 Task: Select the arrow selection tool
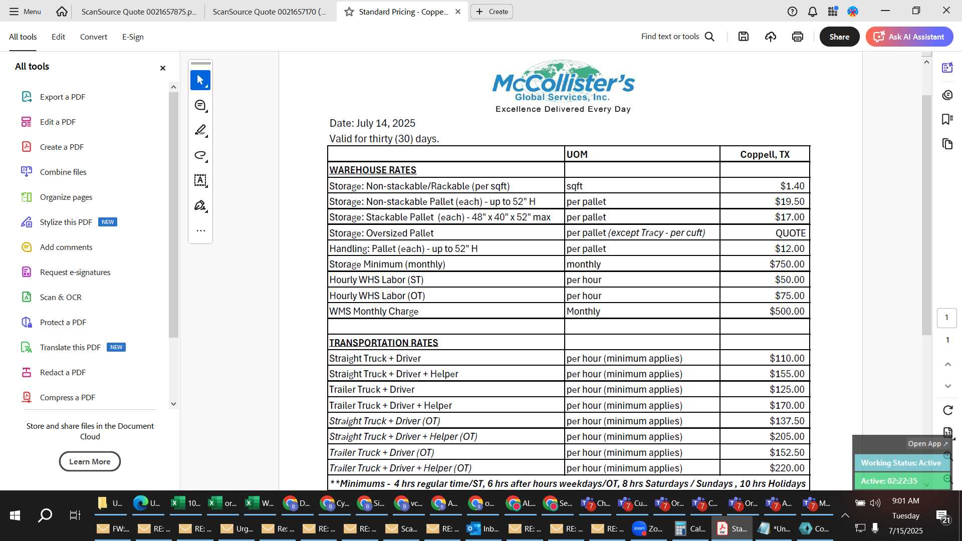(200, 80)
